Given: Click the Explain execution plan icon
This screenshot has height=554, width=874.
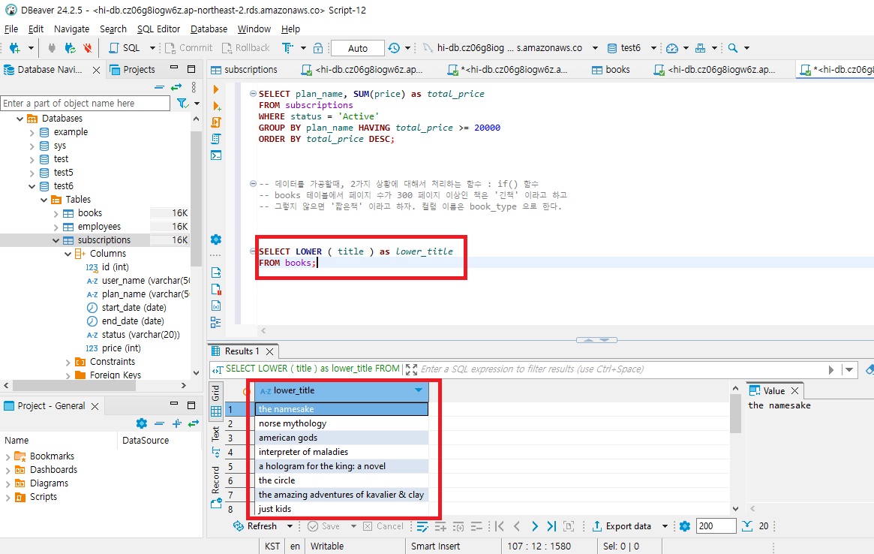Looking at the screenshot, I should click(216, 138).
